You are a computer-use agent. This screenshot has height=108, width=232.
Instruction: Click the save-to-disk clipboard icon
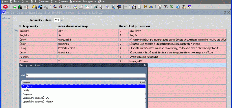134,7
